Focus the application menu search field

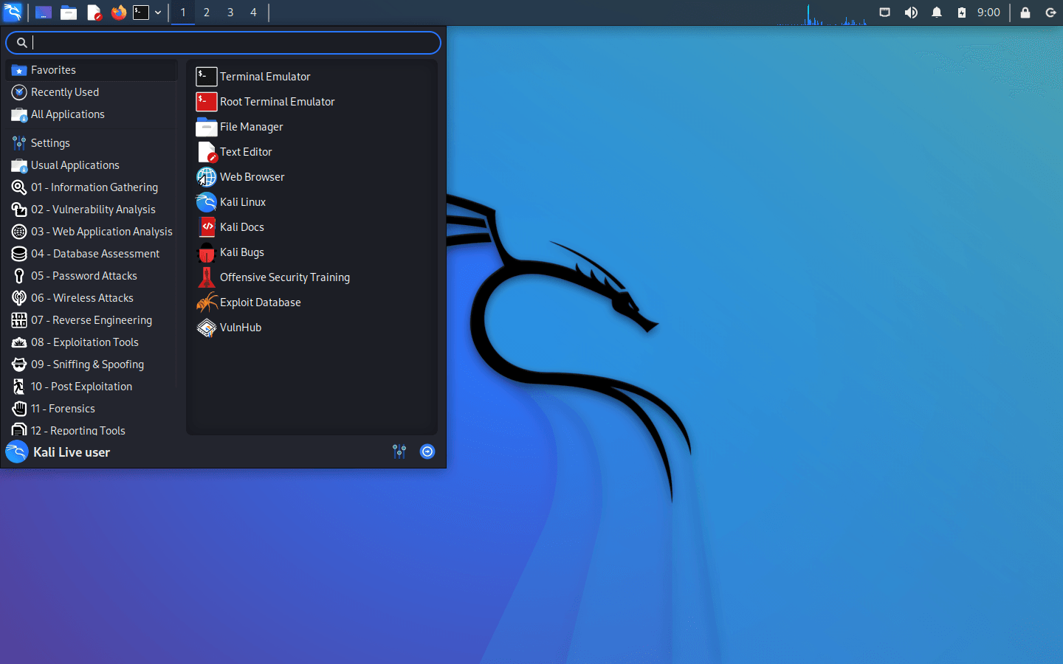tap(223, 43)
